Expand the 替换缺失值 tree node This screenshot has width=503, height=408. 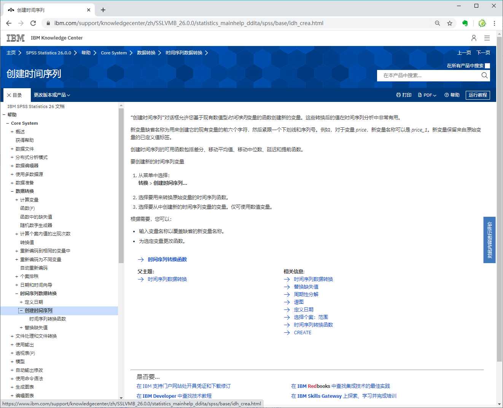21,328
